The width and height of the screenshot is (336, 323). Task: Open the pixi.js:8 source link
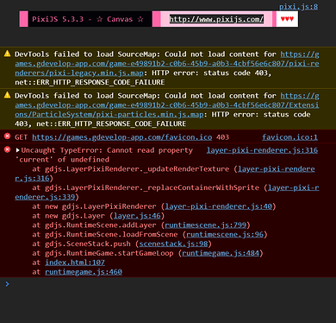click(298, 7)
